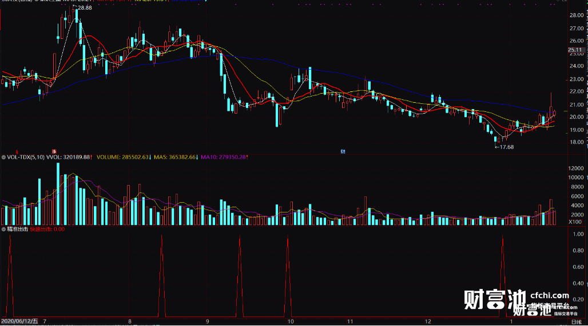Jump to month 10 on the timeline
The height and width of the screenshot is (326, 588).
click(291, 321)
